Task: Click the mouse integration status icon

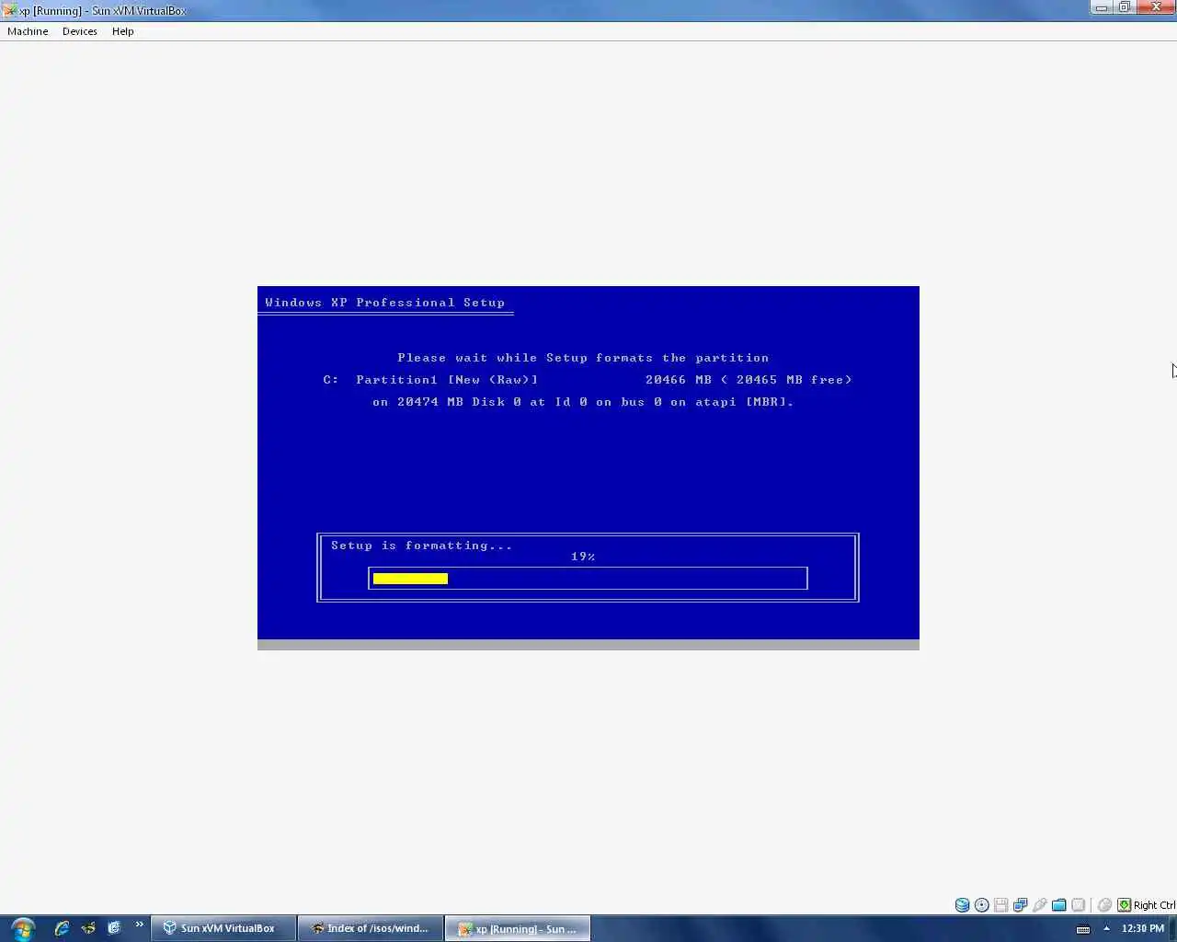Action: pos(1105,905)
